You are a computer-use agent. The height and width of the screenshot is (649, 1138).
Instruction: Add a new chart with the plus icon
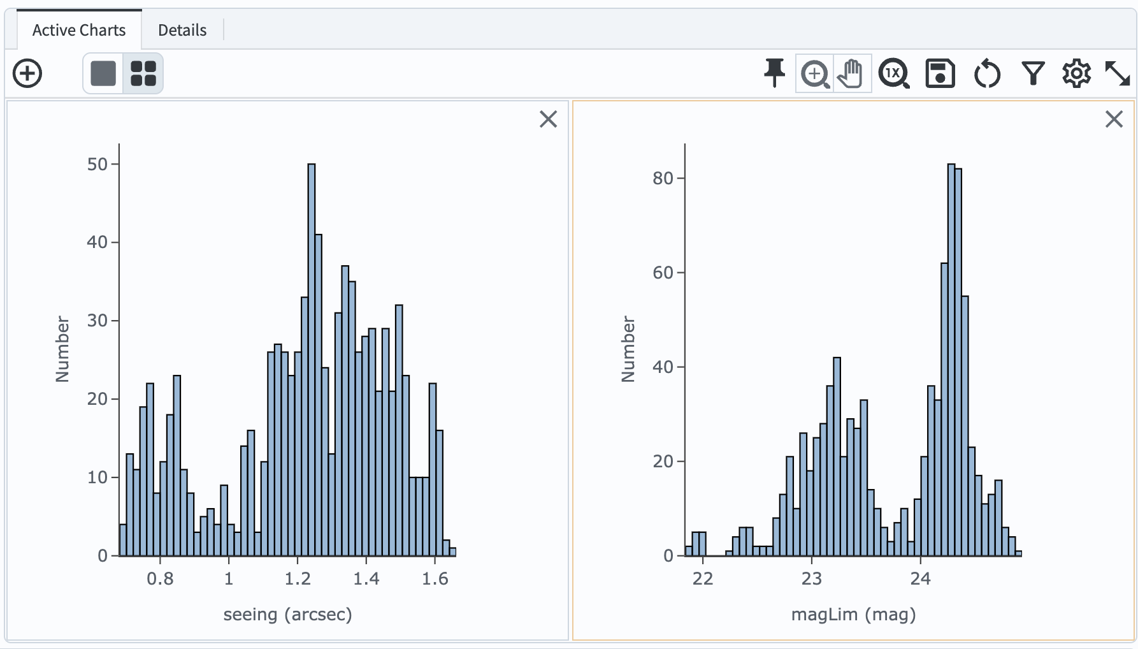[28, 73]
